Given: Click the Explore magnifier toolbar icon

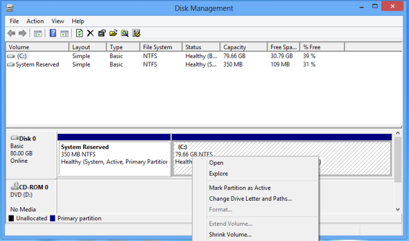Looking at the screenshot, I should point(125,33).
